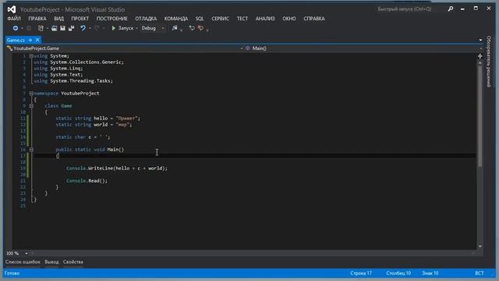Collapse the Main() method block
Screen dimensions: 499x281
click(31, 149)
